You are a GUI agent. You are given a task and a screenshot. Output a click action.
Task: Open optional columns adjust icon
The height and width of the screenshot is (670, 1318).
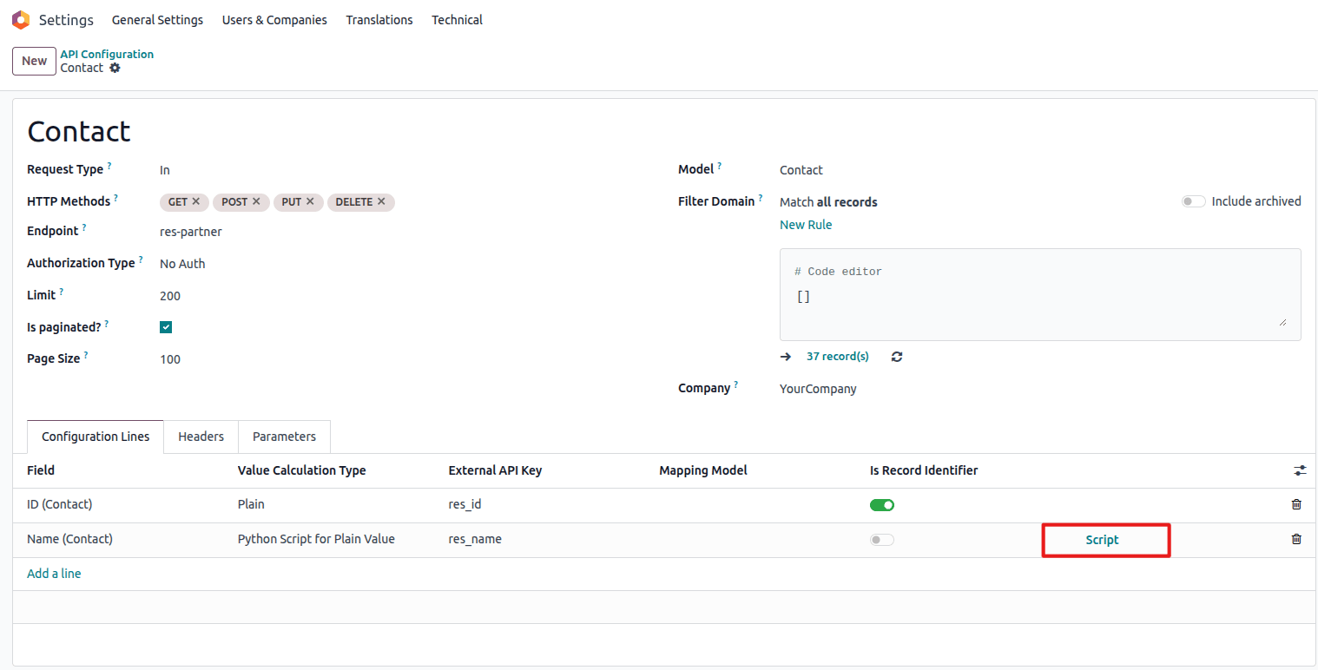point(1300,470)
